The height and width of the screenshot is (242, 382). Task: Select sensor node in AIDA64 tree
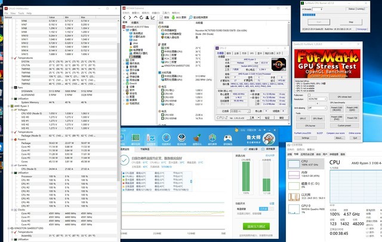coord(135,57)
